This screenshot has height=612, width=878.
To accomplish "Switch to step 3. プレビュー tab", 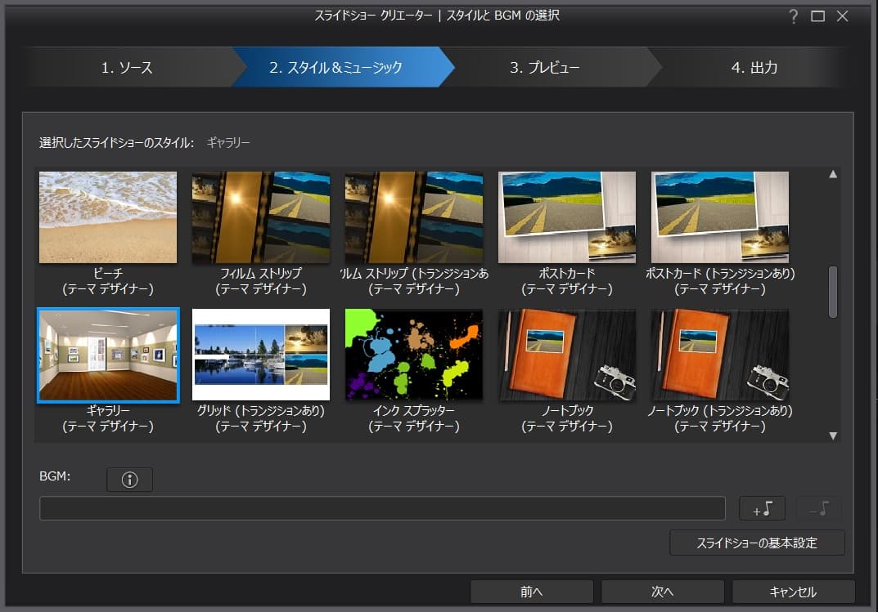I will coord(544,67).
